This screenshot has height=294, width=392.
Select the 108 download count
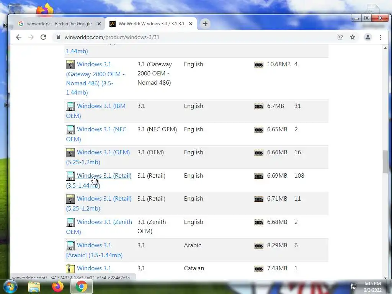[x=299, y=175]
